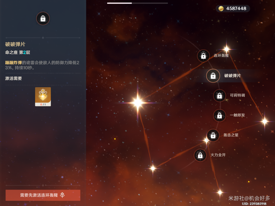Click the progress bar at the top
Image resolution: width=275 pixels, height=206 pixels.
(x=137, y=3)
